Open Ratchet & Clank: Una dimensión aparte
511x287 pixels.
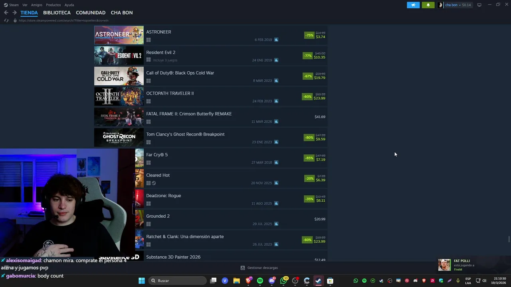pos(185,236)
